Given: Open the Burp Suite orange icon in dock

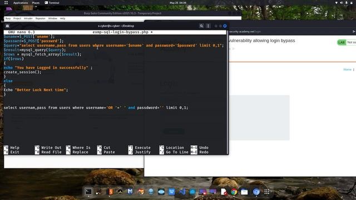Looking at the screenshot, I should [x=110, y=192].
